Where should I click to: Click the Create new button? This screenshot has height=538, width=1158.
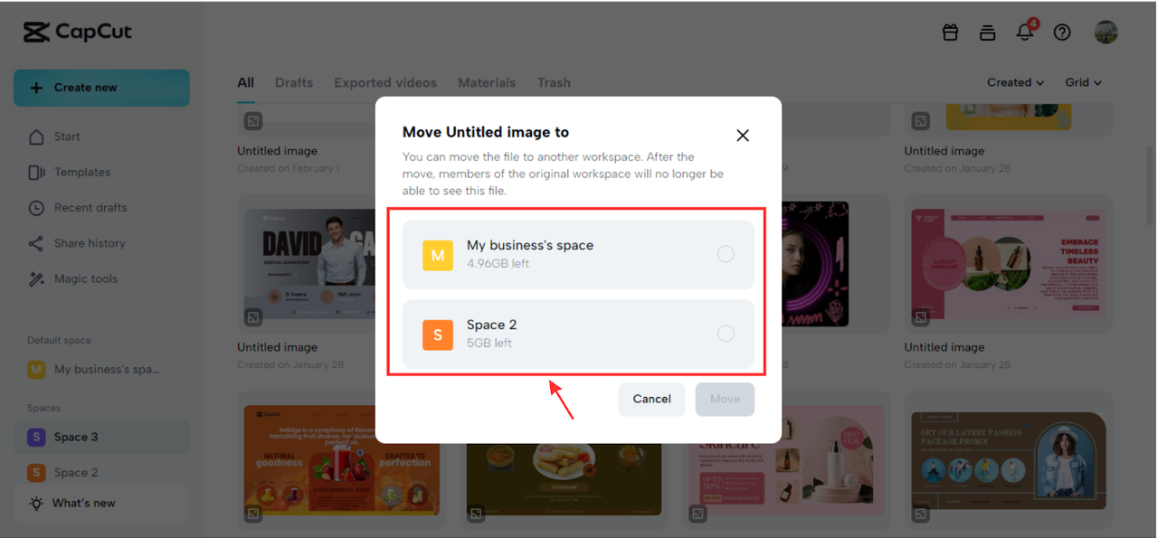tap(101, 88)
